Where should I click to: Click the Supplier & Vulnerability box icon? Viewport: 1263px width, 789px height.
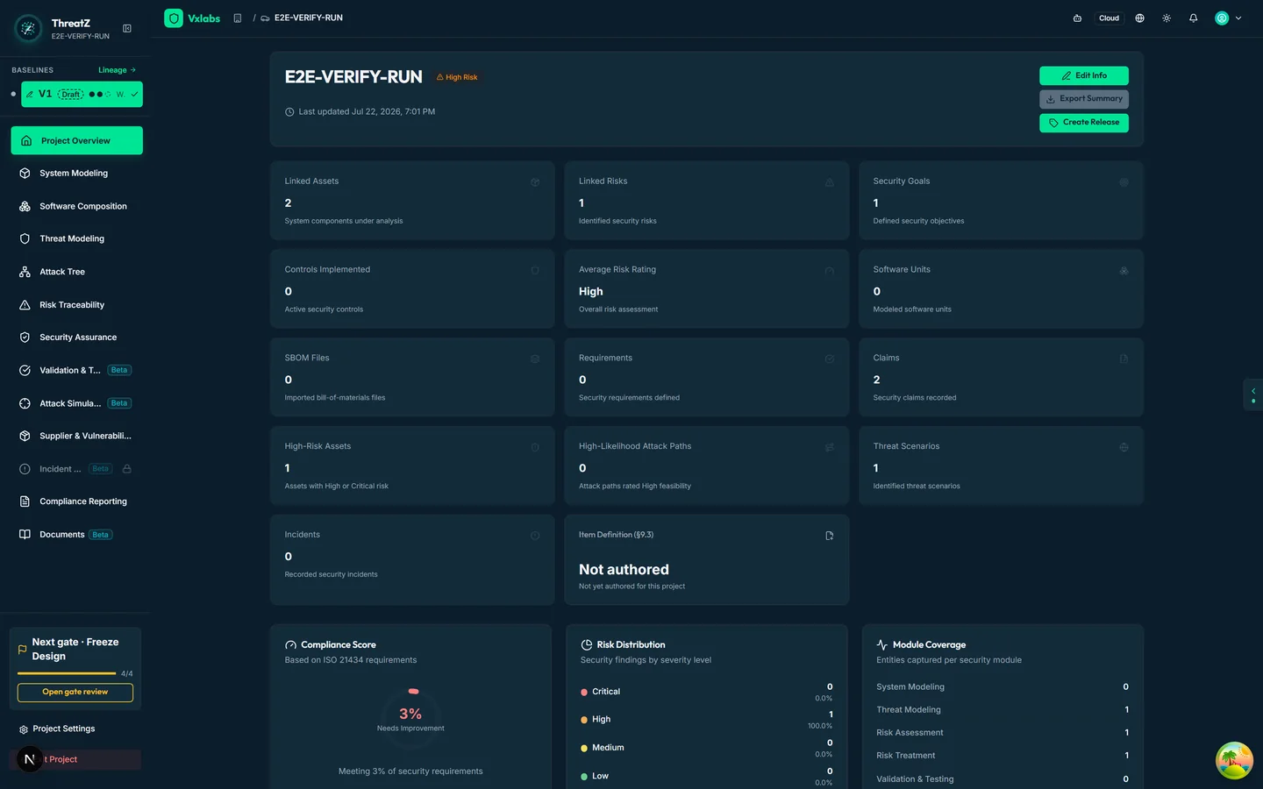(25, 436)
